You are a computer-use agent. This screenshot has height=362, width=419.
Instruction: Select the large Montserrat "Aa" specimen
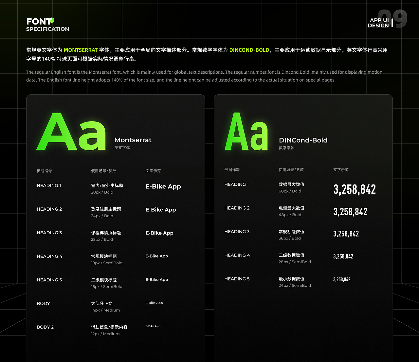pyautogui.click(x=71, y=132)
